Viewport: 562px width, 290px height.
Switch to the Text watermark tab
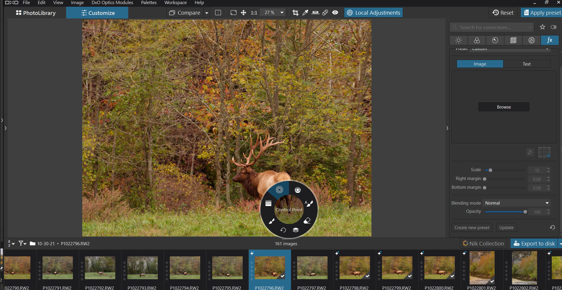(x=527, y=64)
